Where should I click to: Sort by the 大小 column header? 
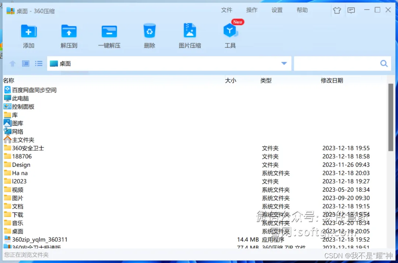point(230,80)
